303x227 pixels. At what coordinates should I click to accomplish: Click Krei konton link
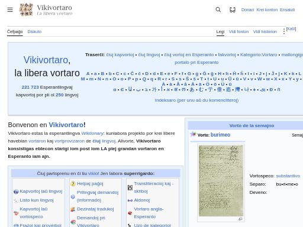click(x=267, y=10)
